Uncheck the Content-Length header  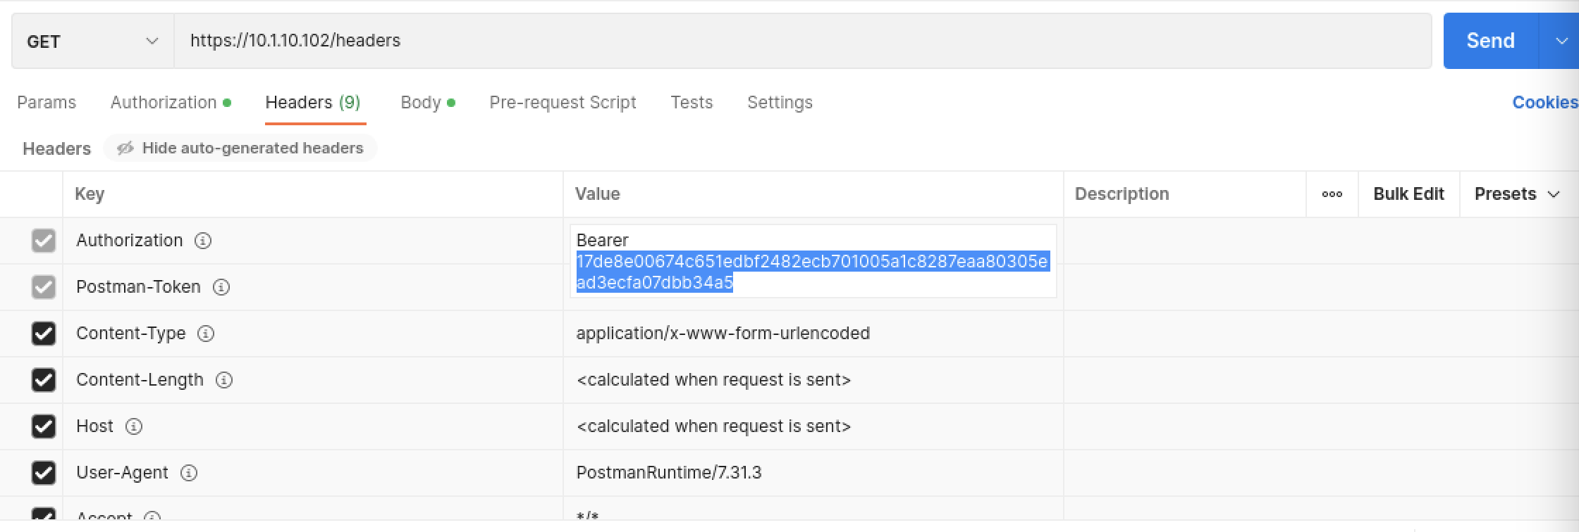44,380
